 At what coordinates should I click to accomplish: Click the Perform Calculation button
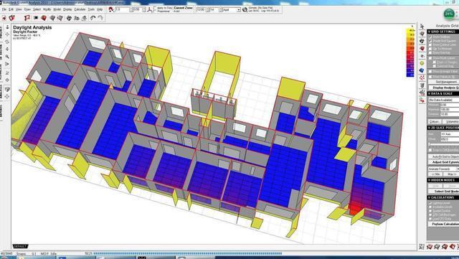click(444, 224)
